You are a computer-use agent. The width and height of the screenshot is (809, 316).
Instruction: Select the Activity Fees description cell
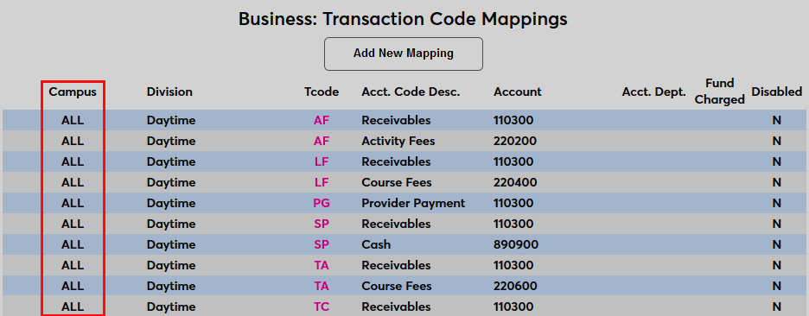coord(398,142)
